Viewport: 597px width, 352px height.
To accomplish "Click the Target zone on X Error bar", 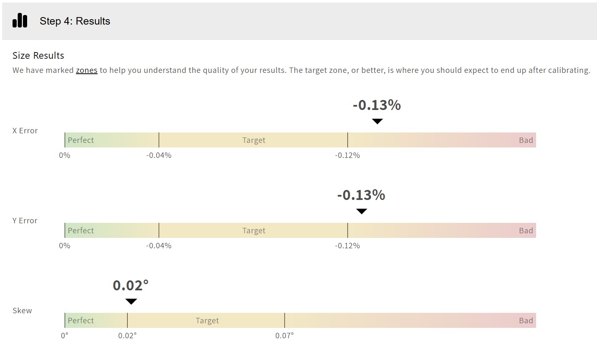I will [x=254, y=140].
